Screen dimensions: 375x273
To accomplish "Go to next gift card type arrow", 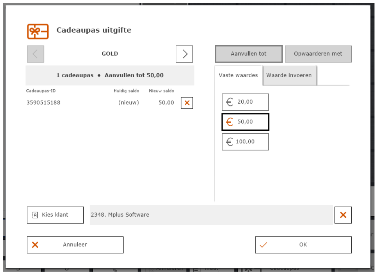I will click(x=184, y=54).
